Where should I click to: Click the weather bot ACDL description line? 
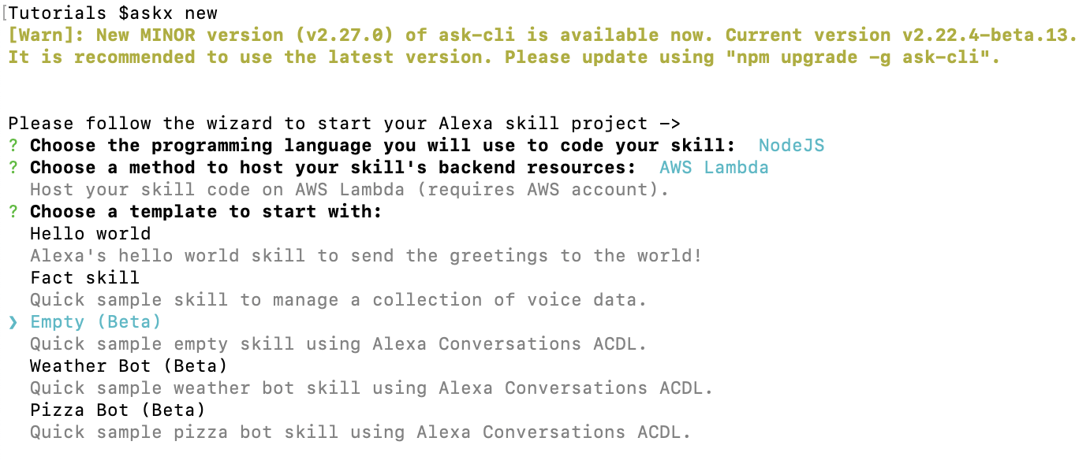pos(371,388)
